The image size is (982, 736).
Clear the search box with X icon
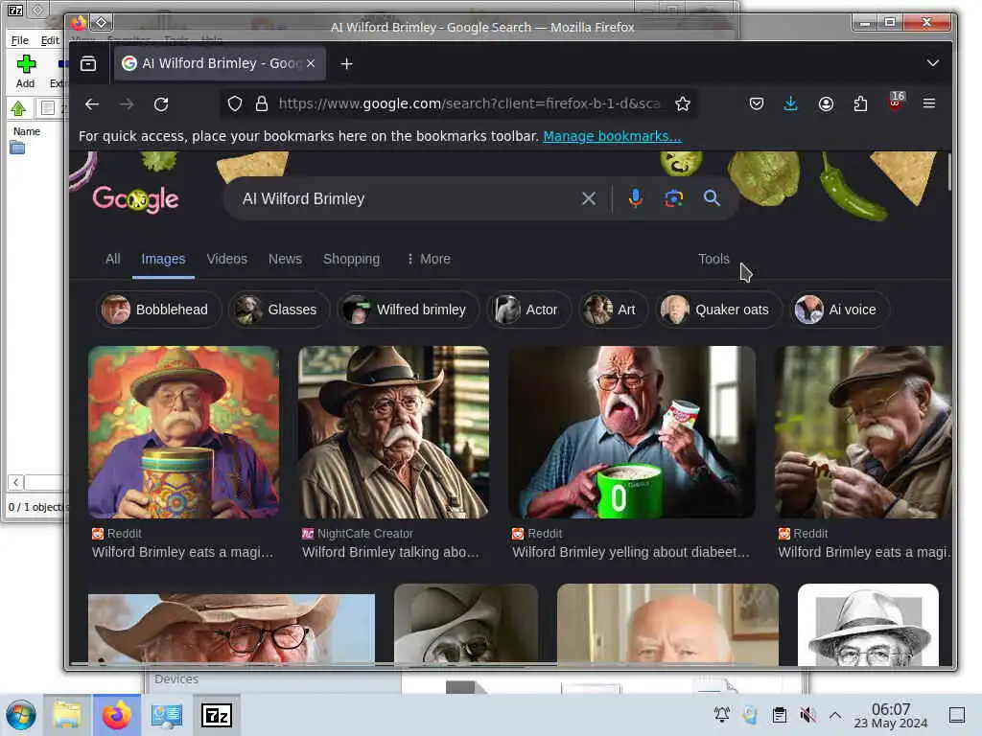coord(589,199)
